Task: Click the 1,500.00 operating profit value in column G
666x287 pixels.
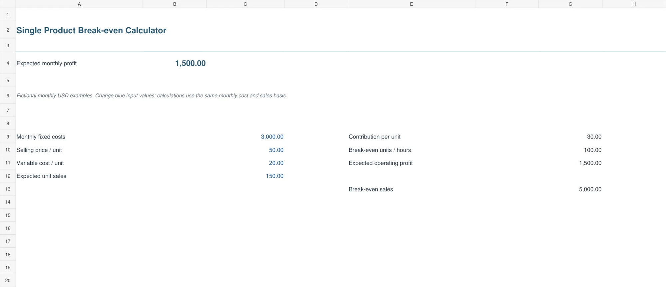Action: [x=590, y=163]
